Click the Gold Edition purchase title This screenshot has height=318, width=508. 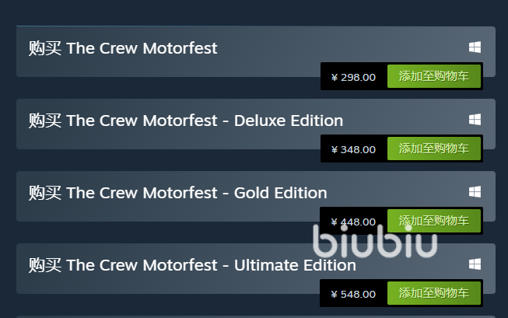pos(177,193)
